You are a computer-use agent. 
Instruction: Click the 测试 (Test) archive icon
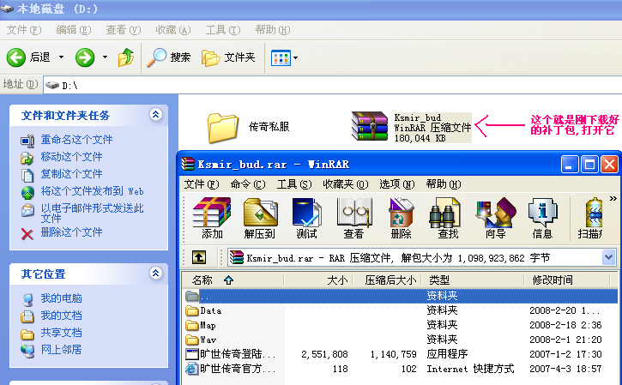coord(306,218)
